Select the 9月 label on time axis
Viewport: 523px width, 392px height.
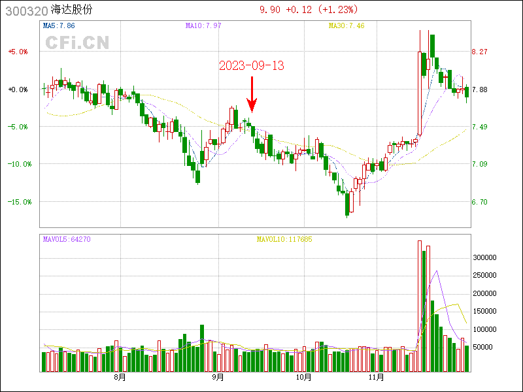tap(218, 378)
